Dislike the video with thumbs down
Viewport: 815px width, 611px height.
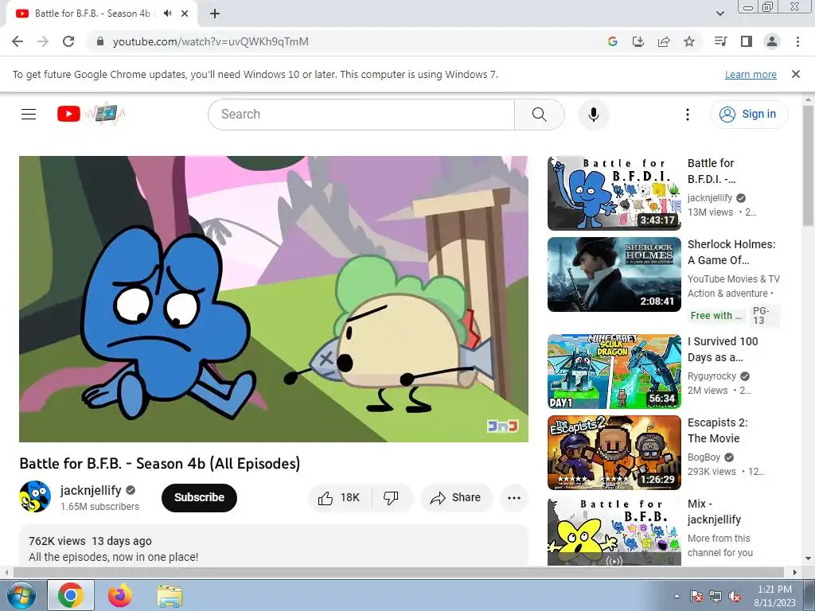click(392, 498)
